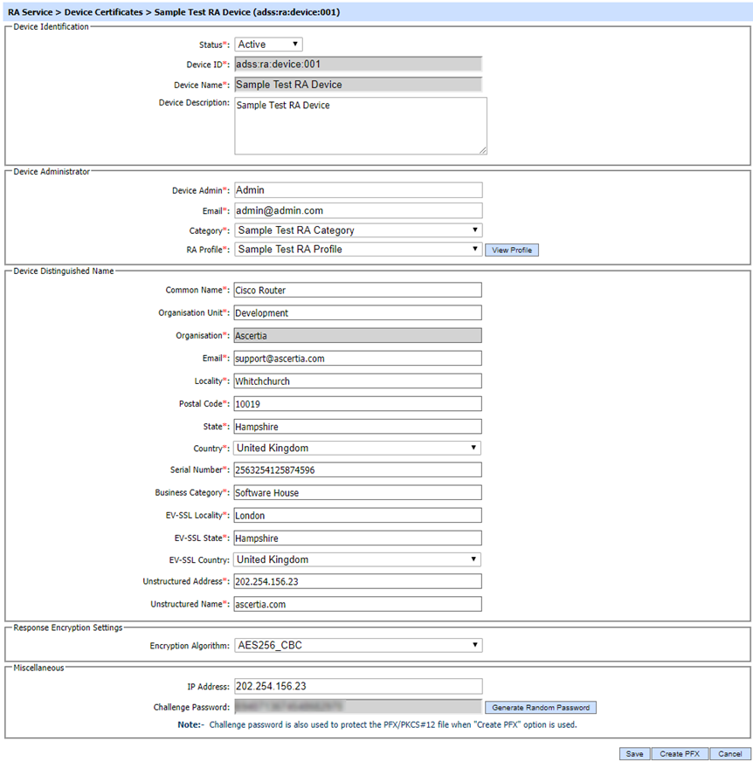Click the Common Name input field
The image size is (753, 761).
pos(358,291)
